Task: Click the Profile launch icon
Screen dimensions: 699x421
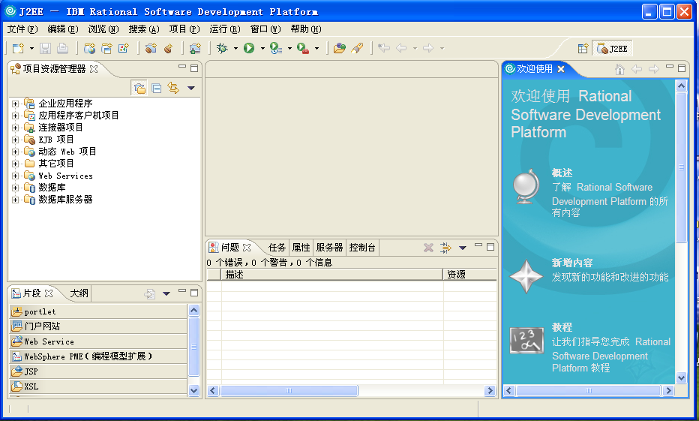Action: (x=276, y=48)
